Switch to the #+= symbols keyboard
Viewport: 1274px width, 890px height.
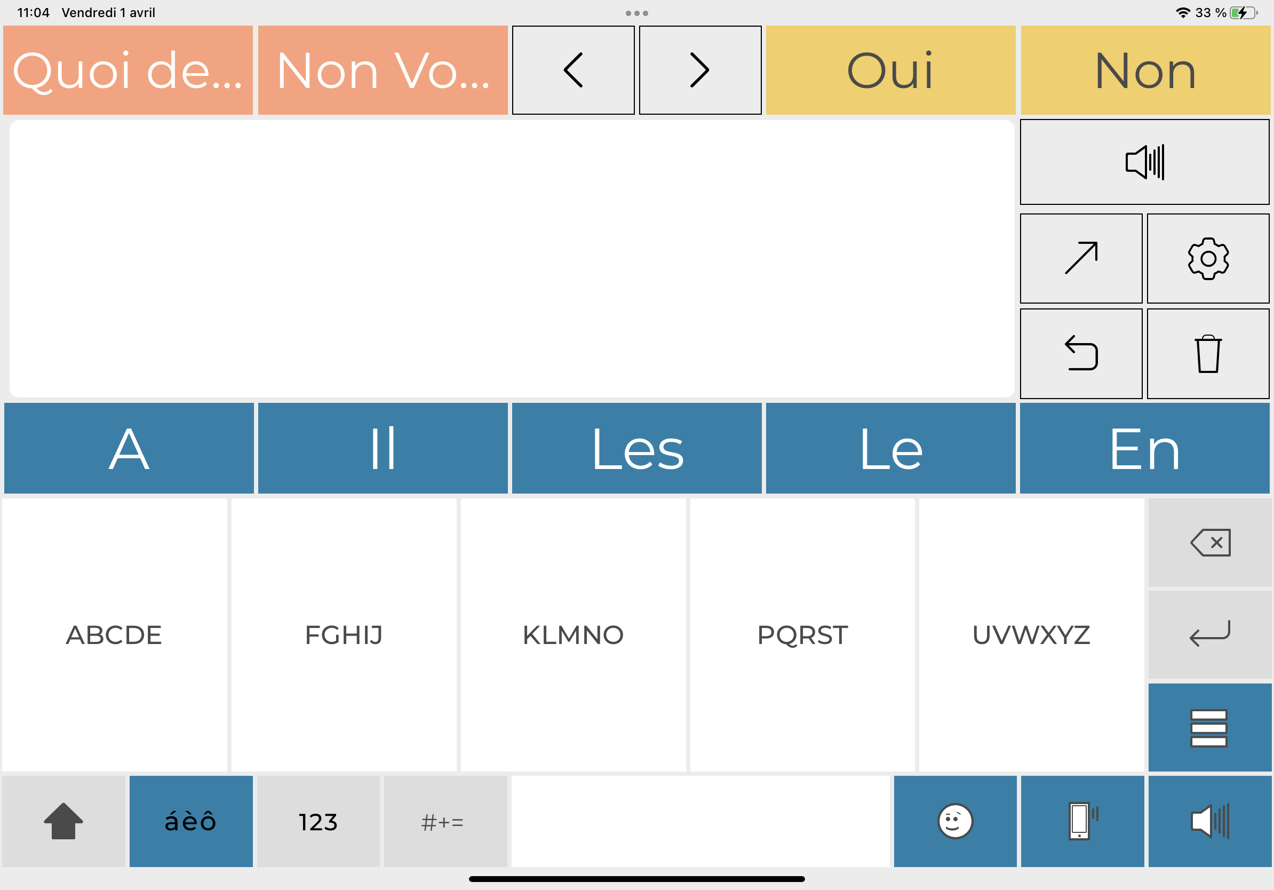445,821
